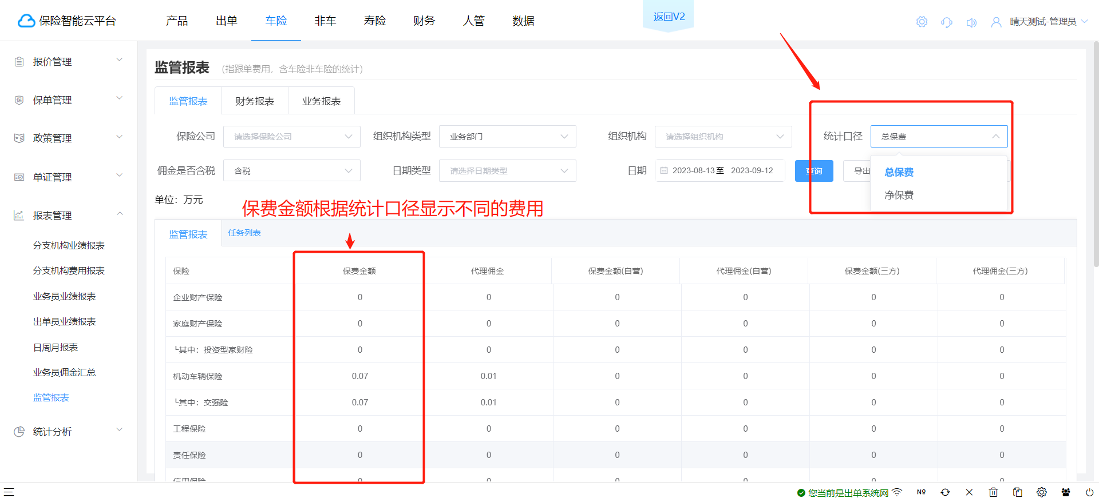Open 业务员业绩报表 in the sidebar

click(x=64, y=296)
